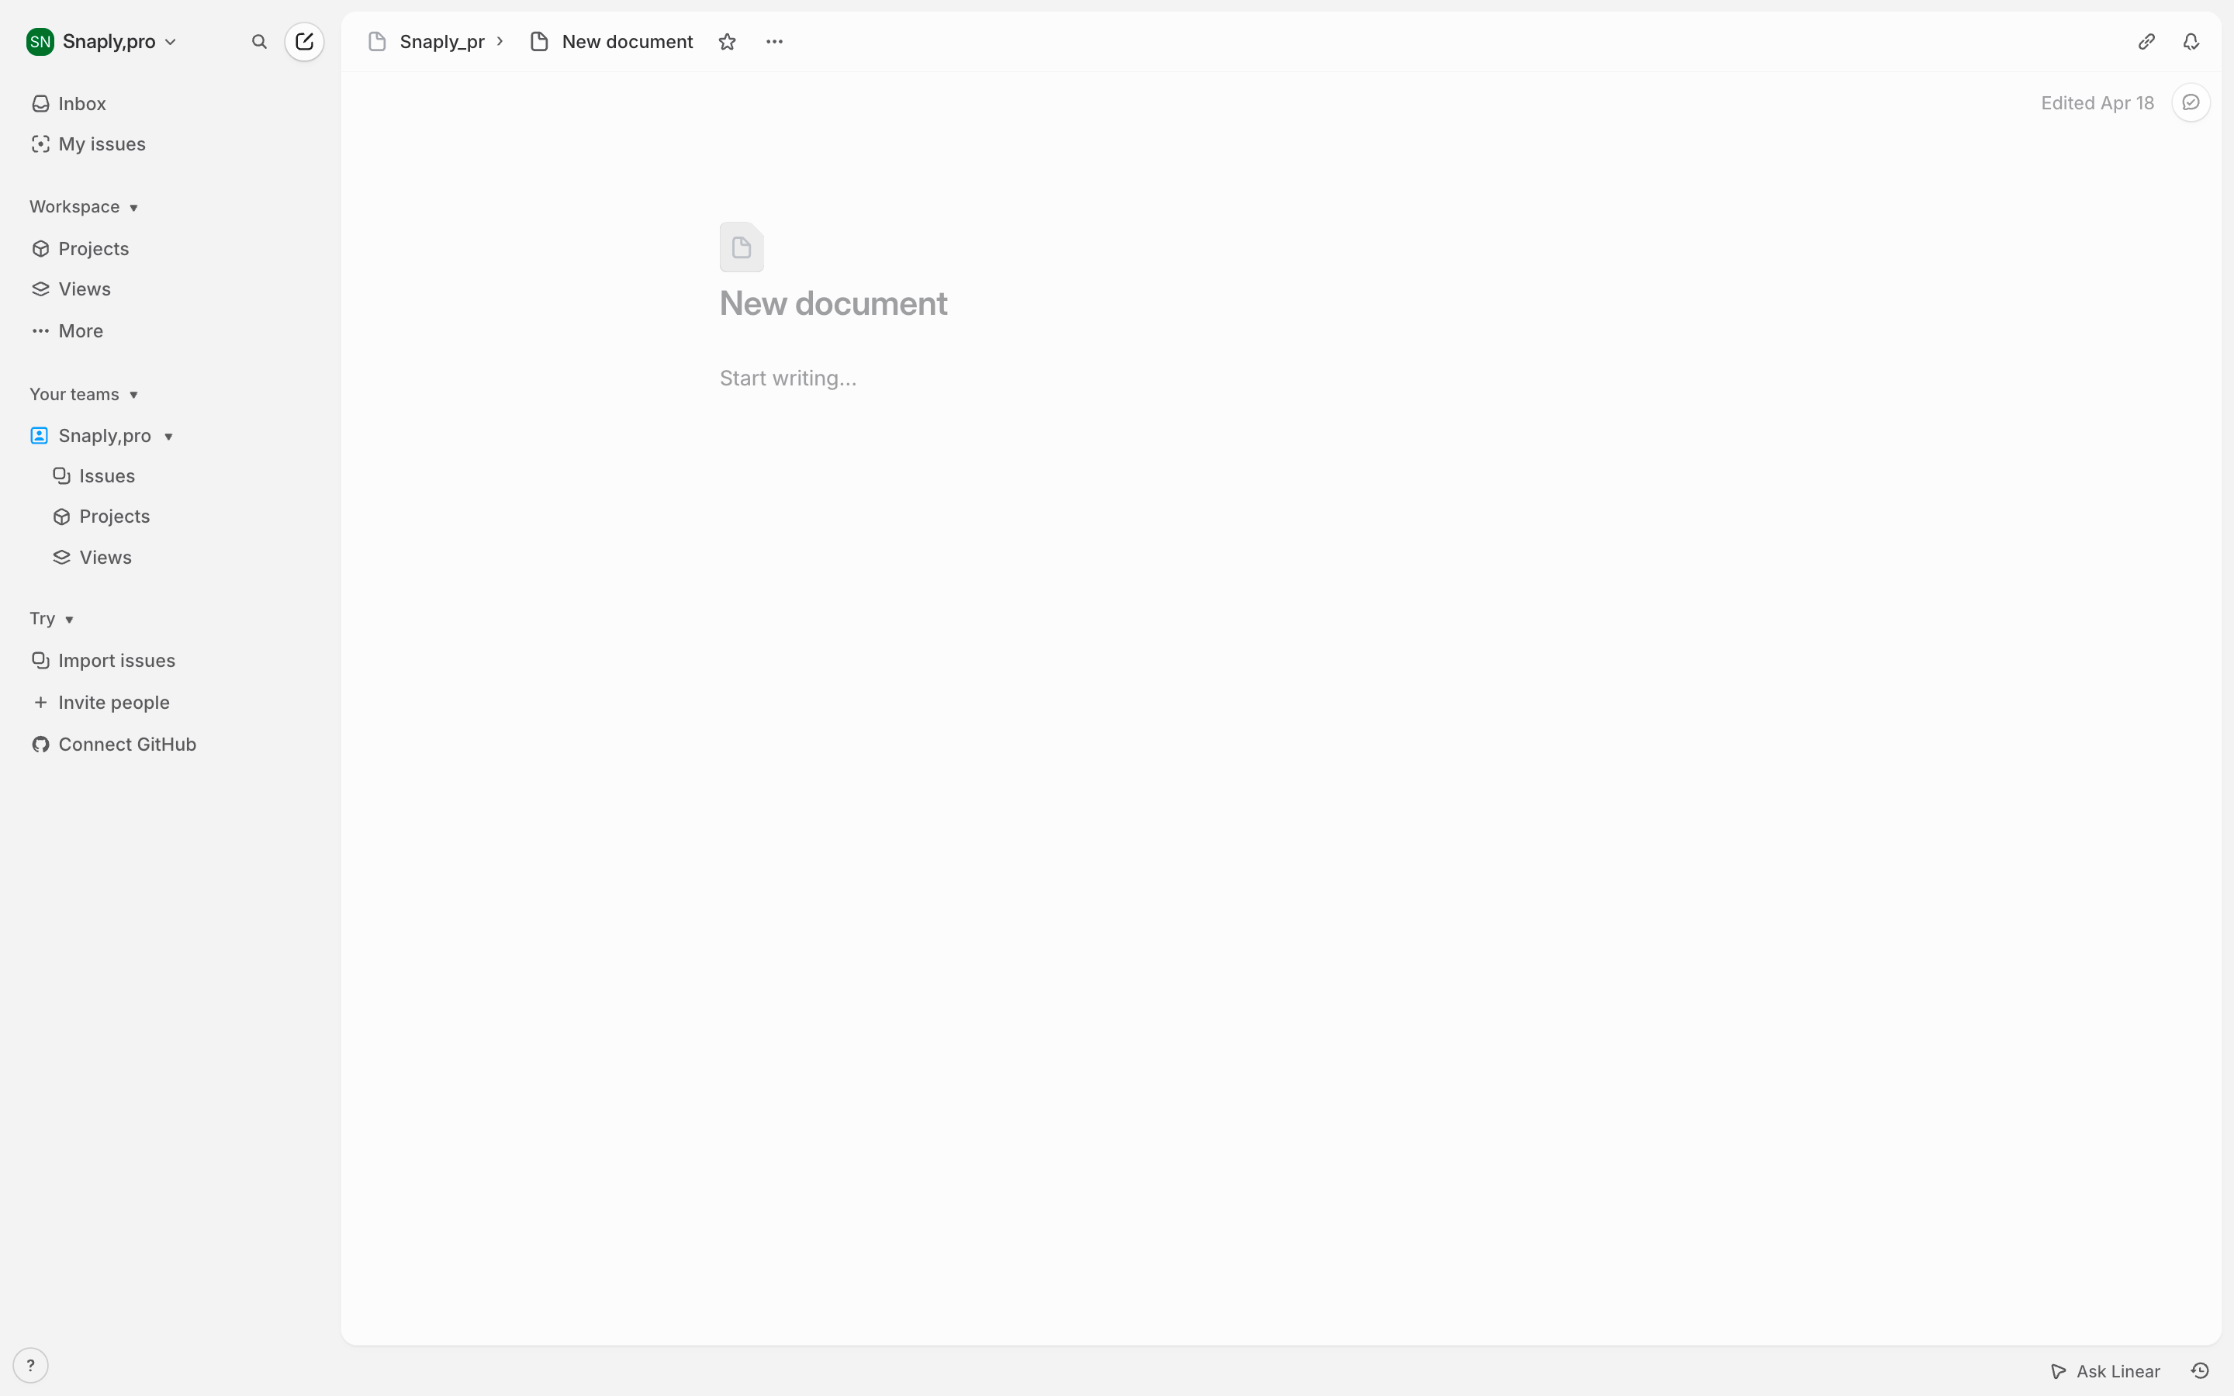The image size is (2234, 1396).
Task: Click the New document title field
Action: click(834, 302)
